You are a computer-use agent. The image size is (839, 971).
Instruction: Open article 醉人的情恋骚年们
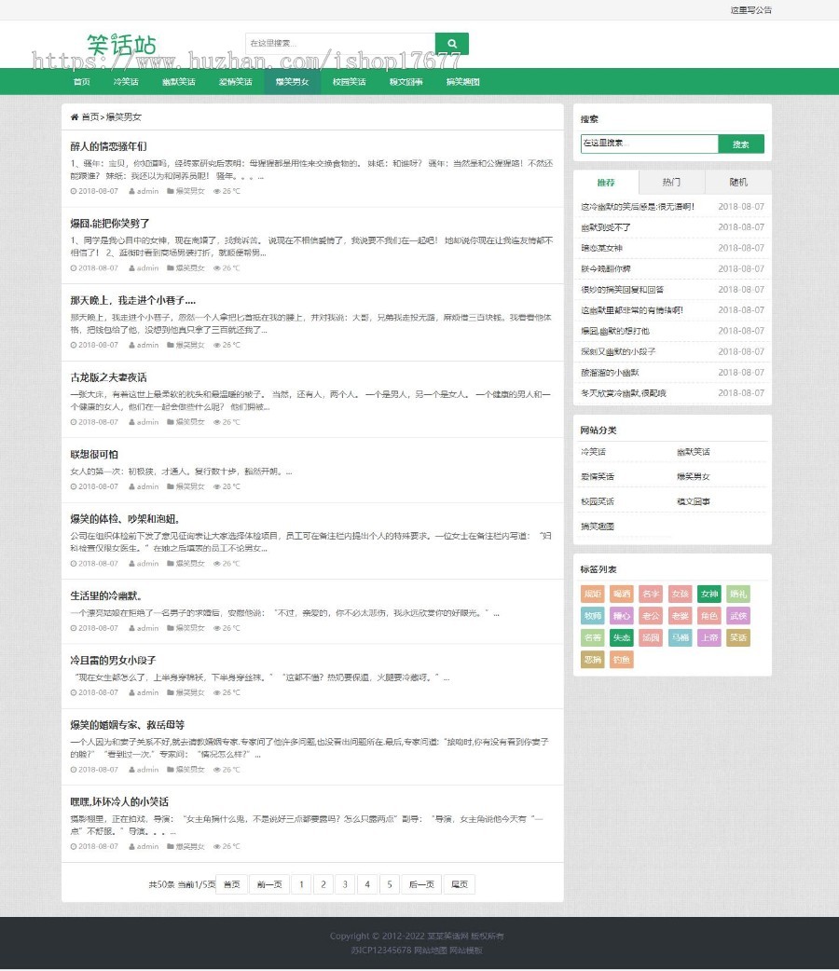pos(108,146)
